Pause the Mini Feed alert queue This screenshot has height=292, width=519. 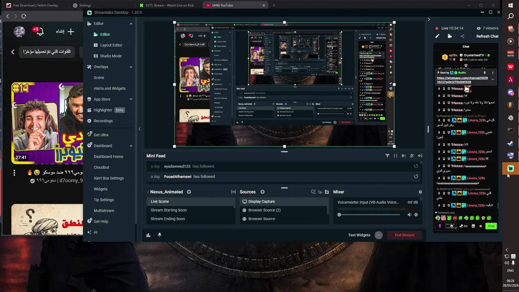pos(395,156)
